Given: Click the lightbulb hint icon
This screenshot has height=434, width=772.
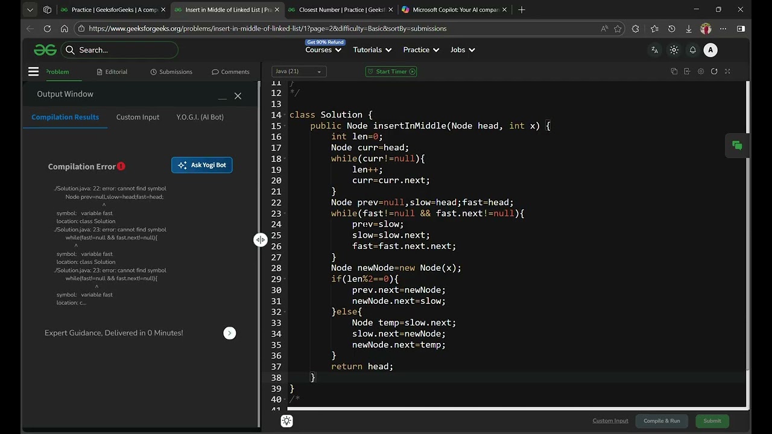Looking at the screenshot, I should click(x=286, y=421).
